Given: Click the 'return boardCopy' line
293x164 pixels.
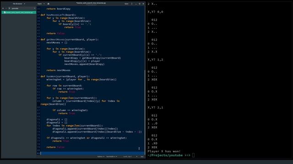Looking at the screenshot, I should pyautogui.click(x=59, y=9).
